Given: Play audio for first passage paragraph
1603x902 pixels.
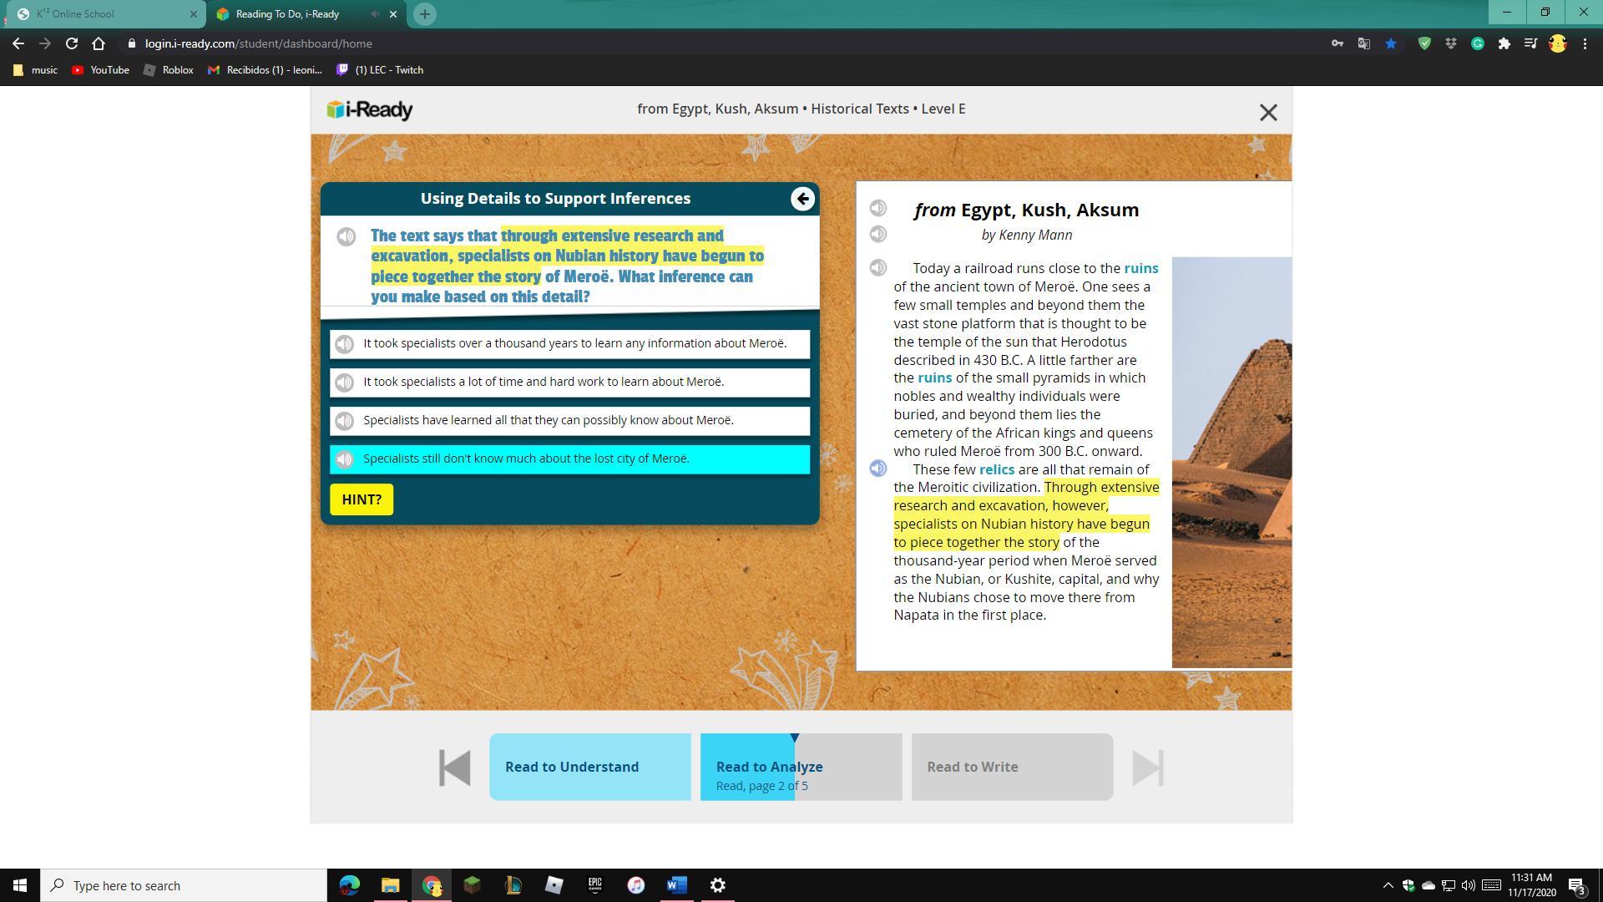Looking at the screenshot, I should (x=877, y=268).
